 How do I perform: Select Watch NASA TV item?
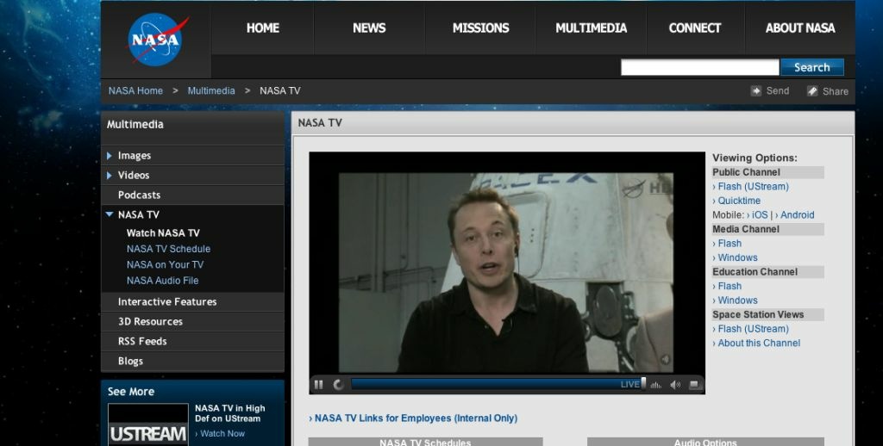[x=163, y=232]
